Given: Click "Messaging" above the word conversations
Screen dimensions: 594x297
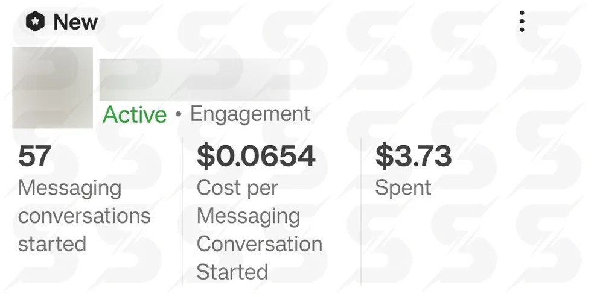Looking at the screenshot, I should pos(69,188).
